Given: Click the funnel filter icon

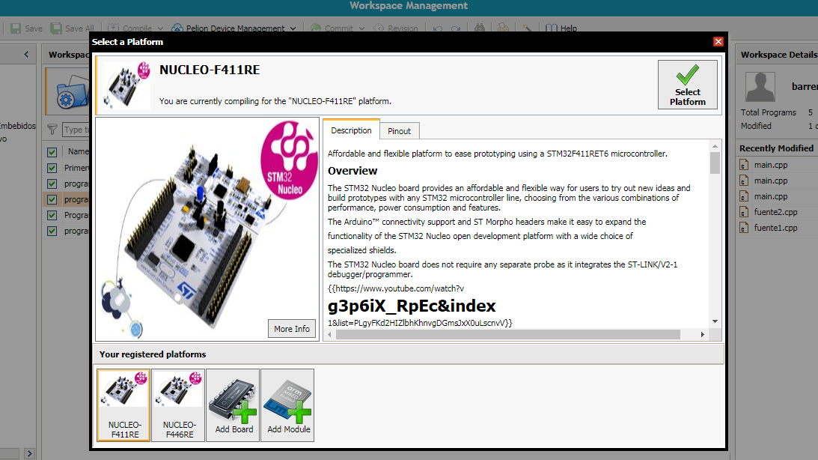Looking at the screenshot, I should 52,130.
